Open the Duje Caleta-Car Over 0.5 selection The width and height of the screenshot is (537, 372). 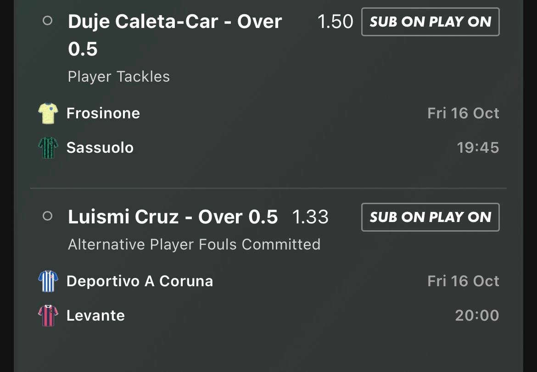tap(175, 35)
